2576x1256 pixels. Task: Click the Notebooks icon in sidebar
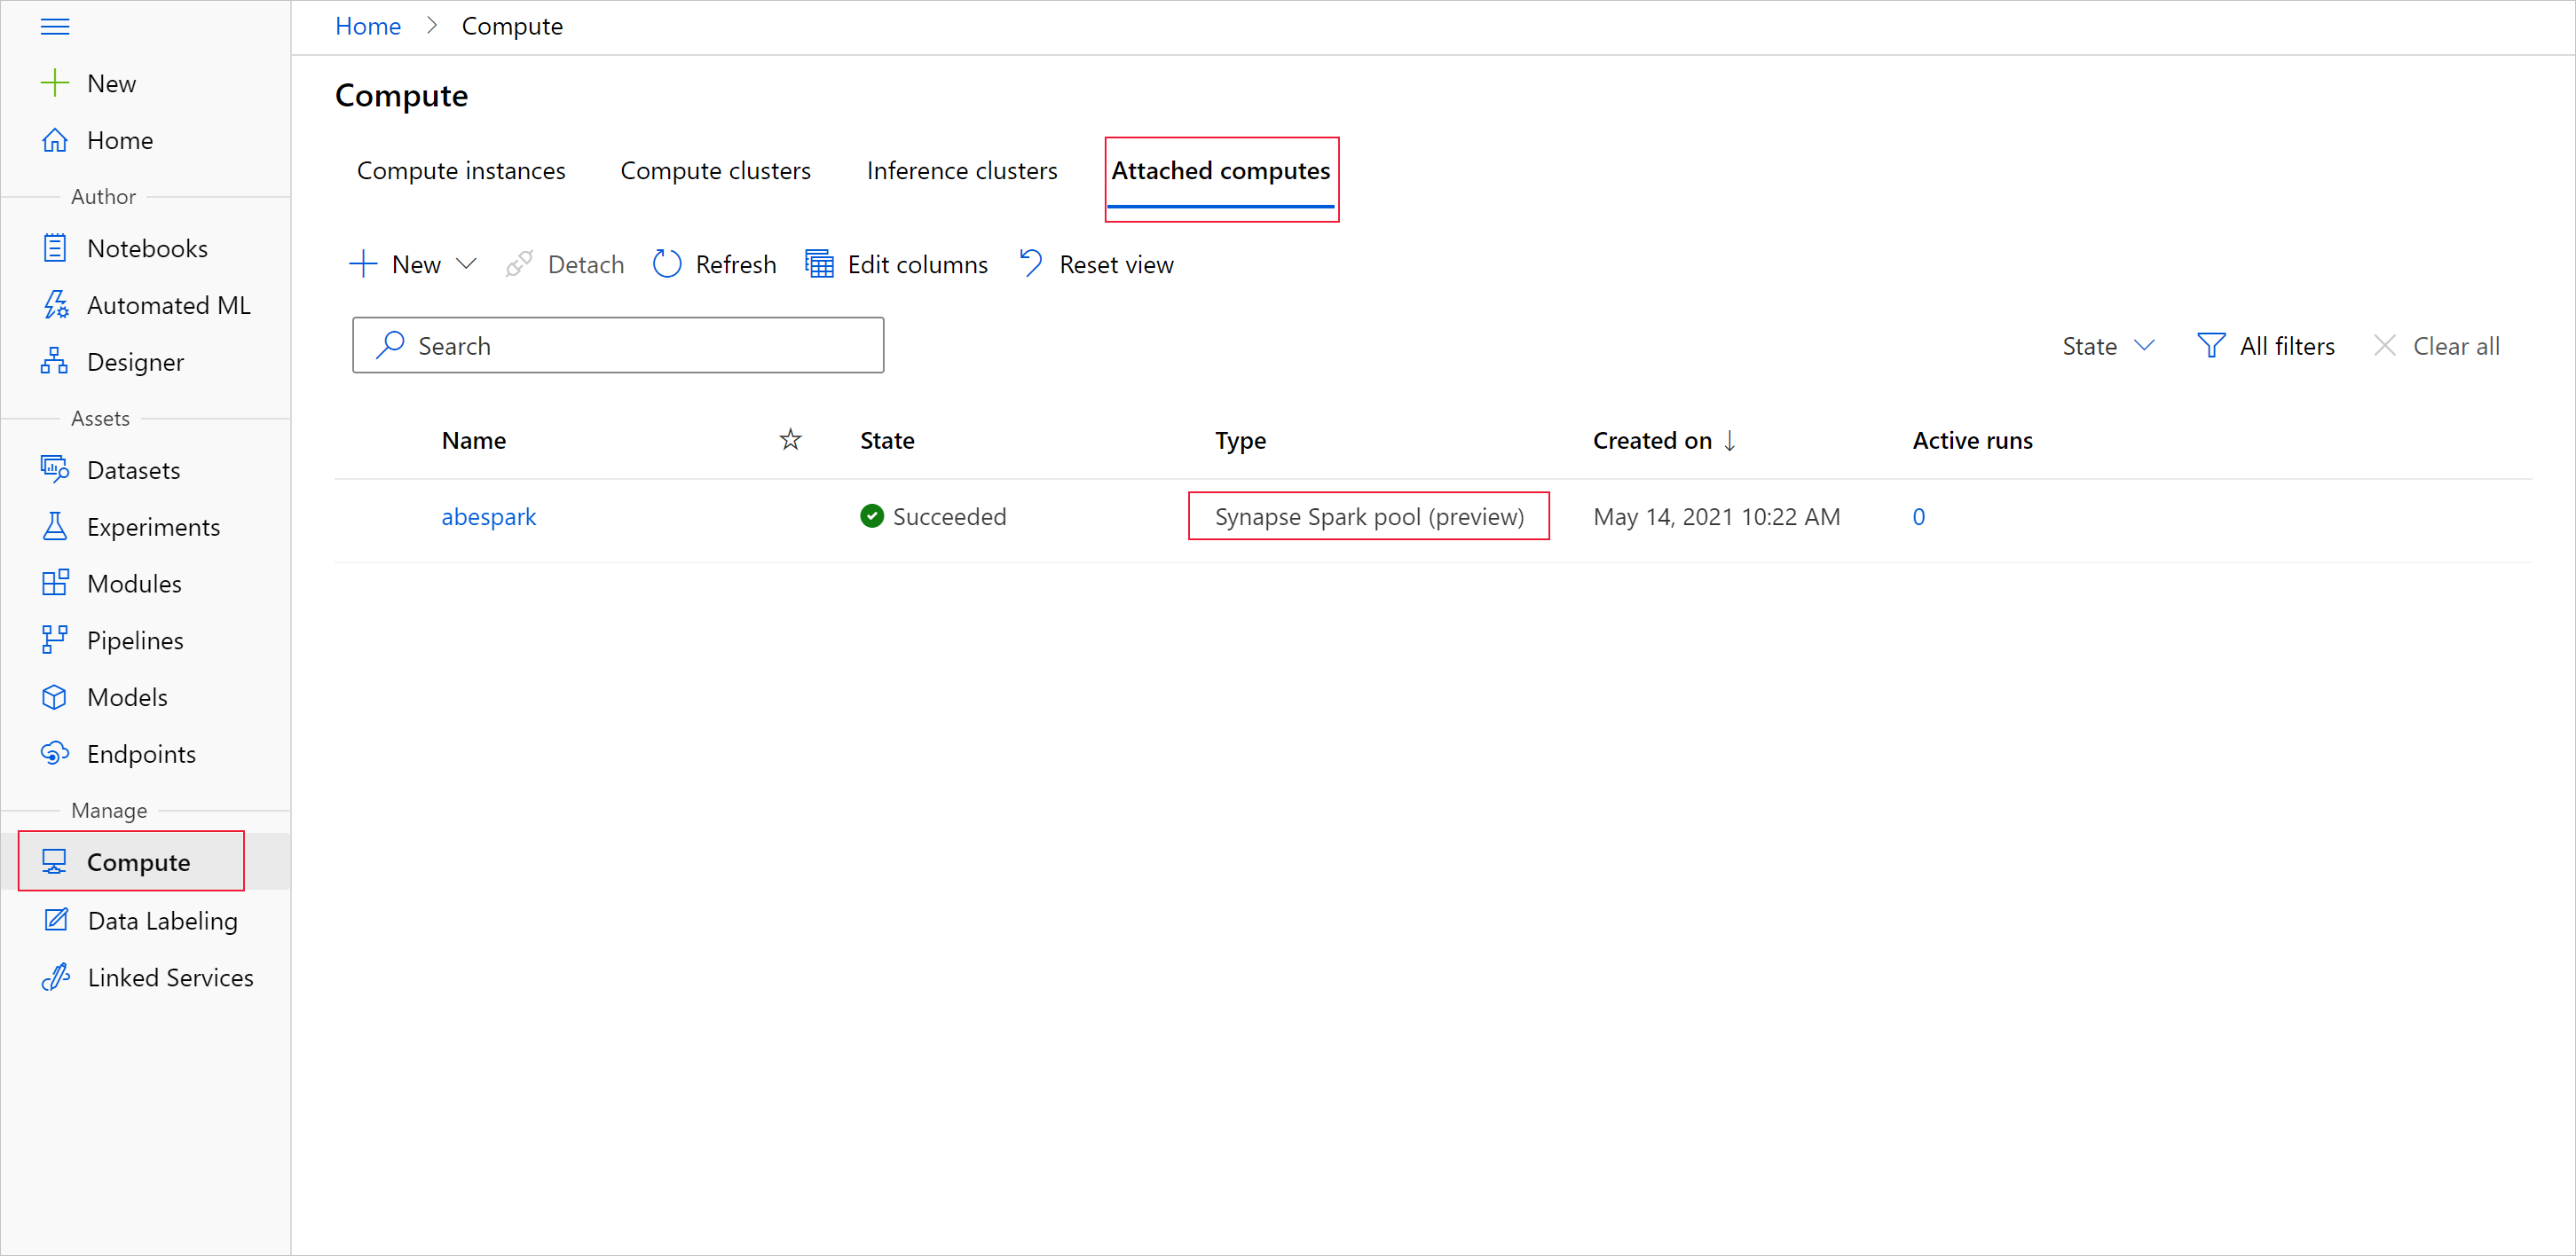(x=56, y=249)
